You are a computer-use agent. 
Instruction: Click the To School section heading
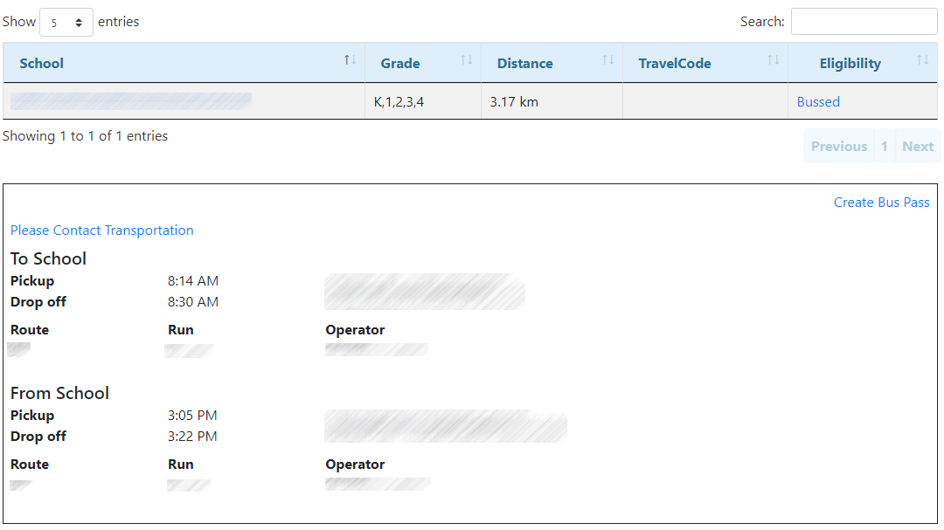[48, 258]
